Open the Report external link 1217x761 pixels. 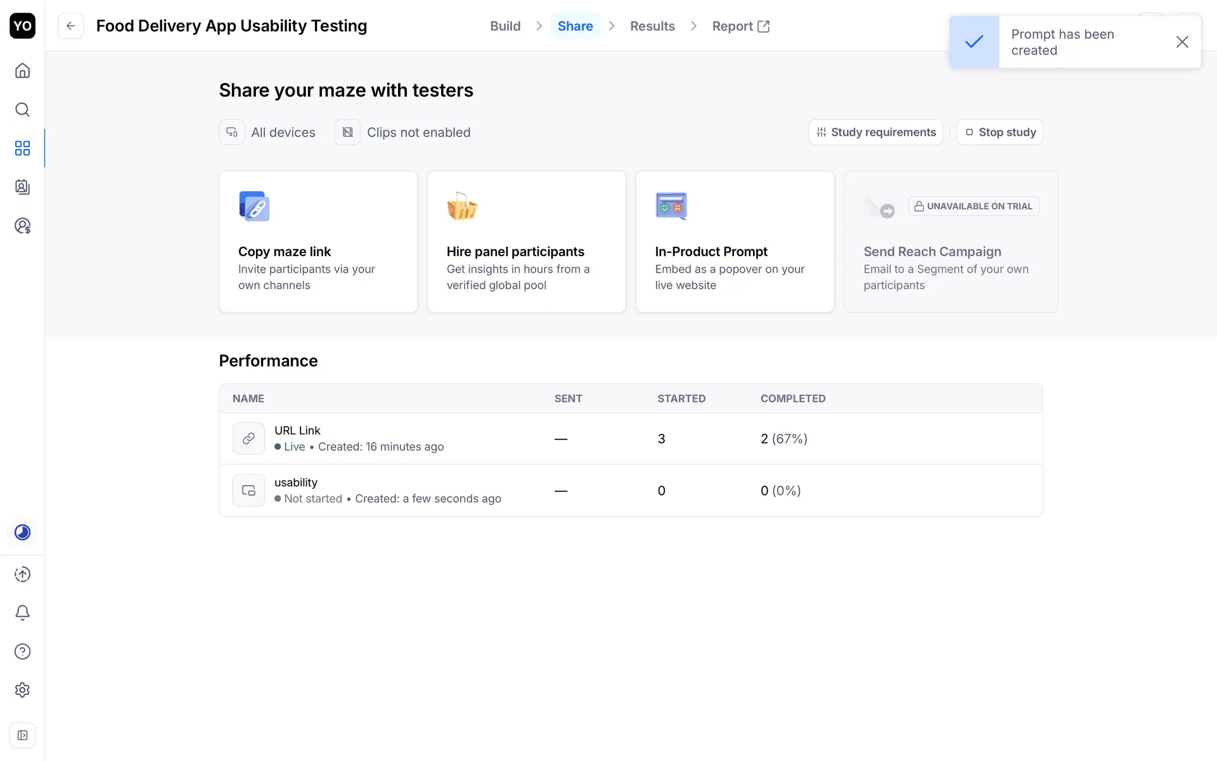pyautogui.click(x=740, y=26)
